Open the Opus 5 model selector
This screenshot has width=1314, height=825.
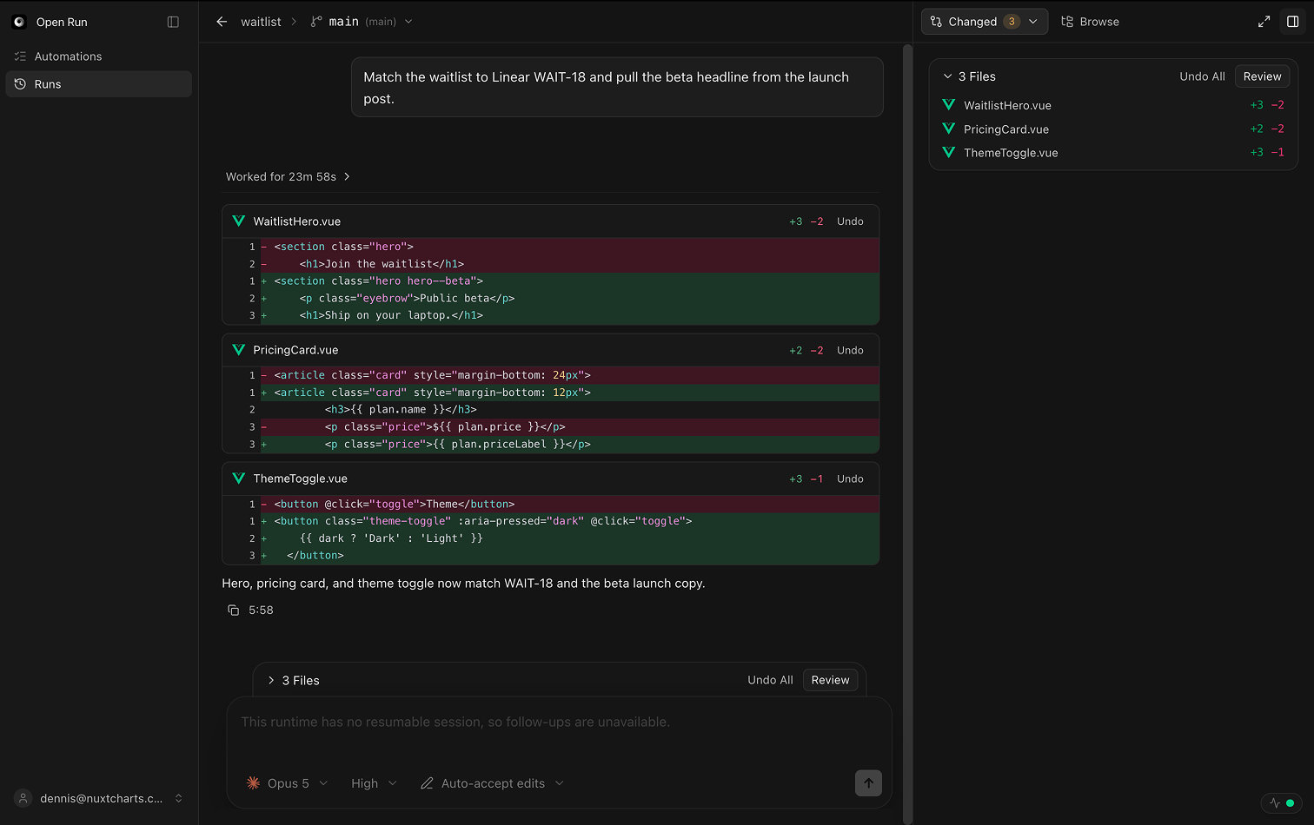tap(288, 783)
